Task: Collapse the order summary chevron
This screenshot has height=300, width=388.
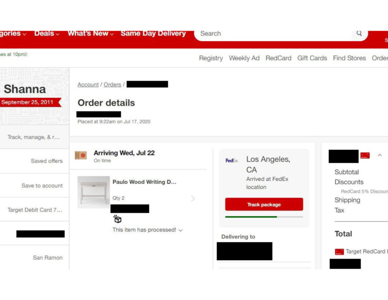Action: point(379,155)
